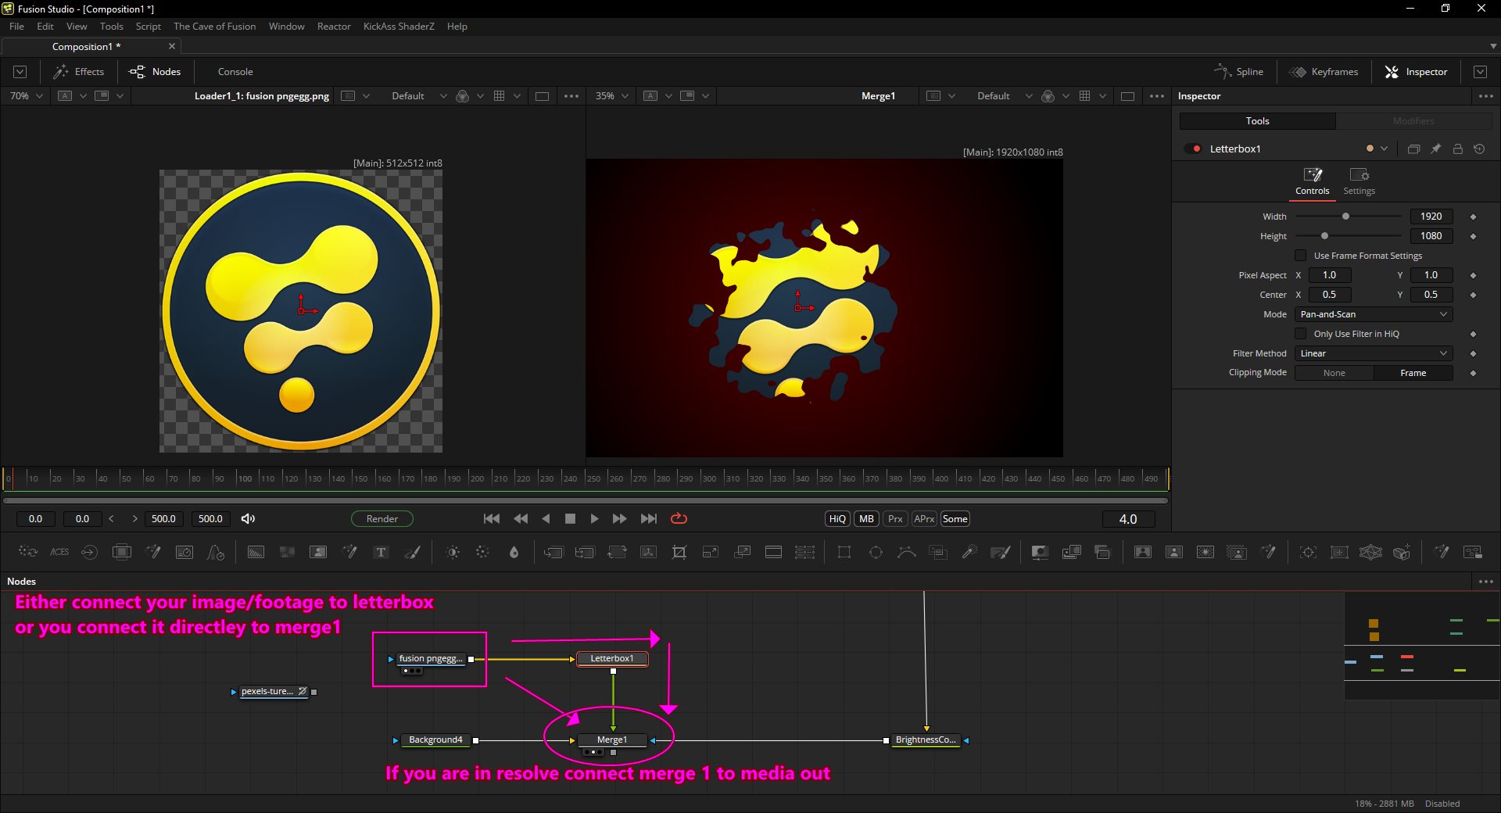
Task: Toggle MB motion blur mode
Action: [x=866, y=519]
